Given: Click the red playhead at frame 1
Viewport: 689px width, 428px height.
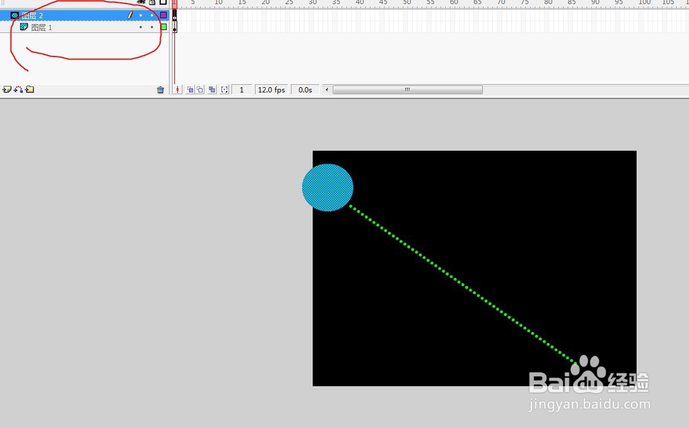Looking at the screenshot, I should pyautogui.click(x=174, y=4).
